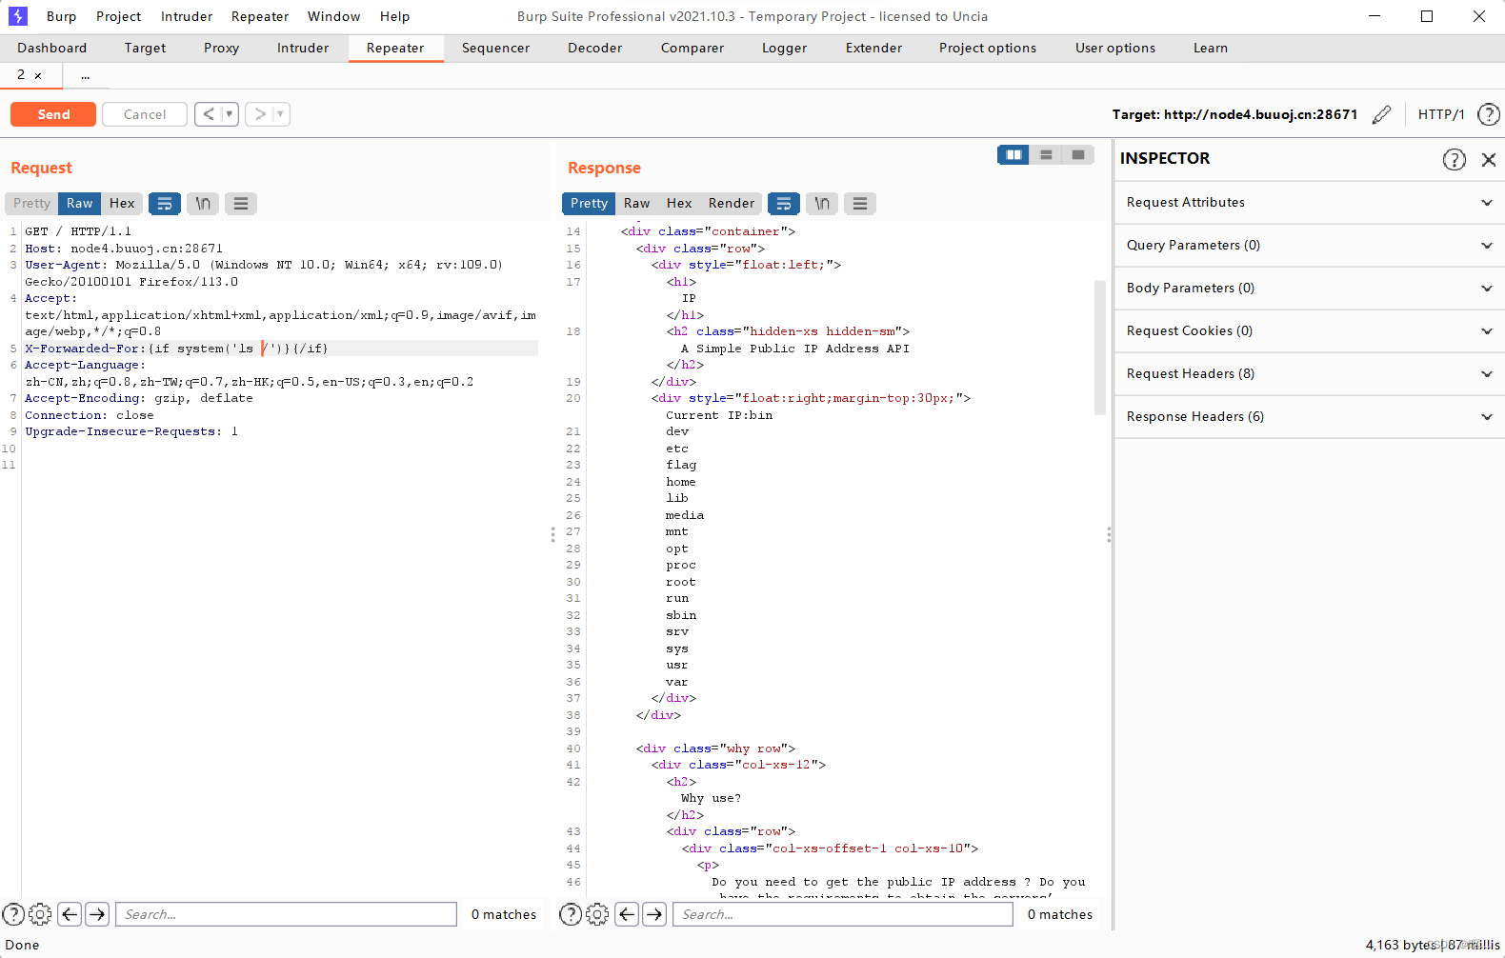Open history dropdown beside back arrow
Viewport: 1505px width, 958px height.
(x=230, y=114)
